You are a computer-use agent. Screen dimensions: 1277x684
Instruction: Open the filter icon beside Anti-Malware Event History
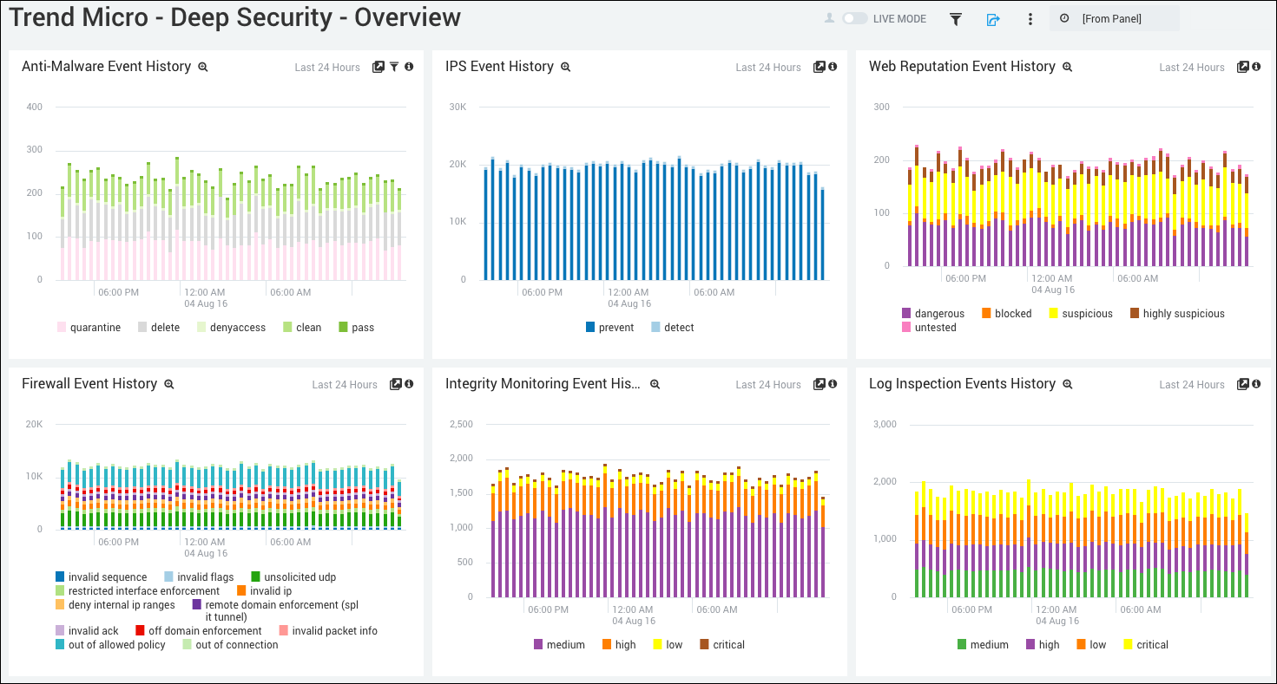(x=394, y=67)
